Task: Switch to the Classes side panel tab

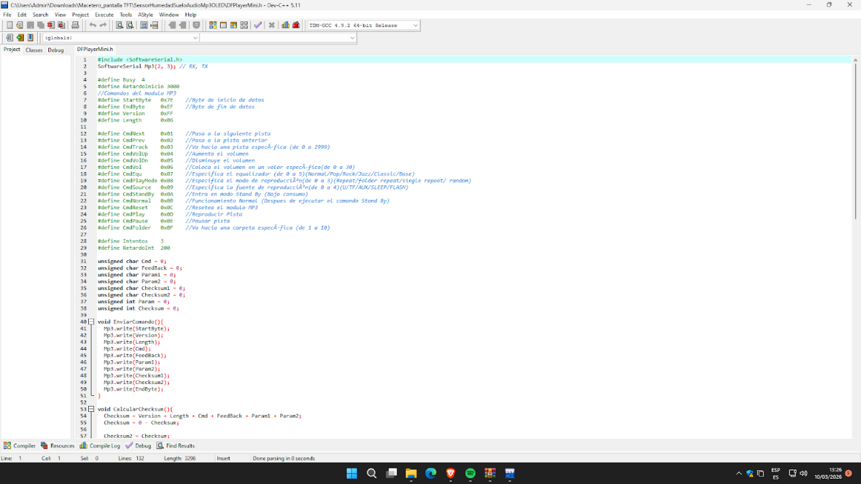Action: pos(34,50)
